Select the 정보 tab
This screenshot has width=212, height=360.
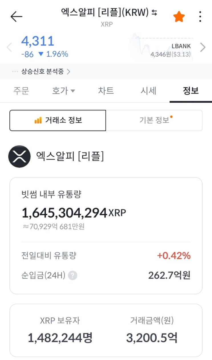191,90
